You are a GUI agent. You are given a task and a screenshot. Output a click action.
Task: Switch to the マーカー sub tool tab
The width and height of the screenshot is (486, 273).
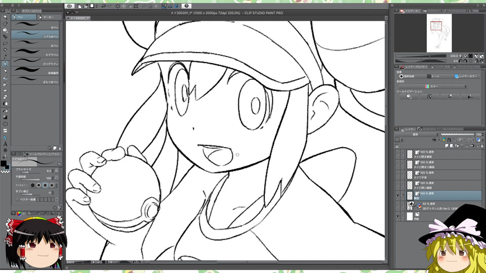pos(49,17)
